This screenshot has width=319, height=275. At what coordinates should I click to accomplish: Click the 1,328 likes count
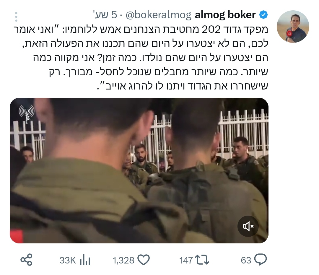pos(124,260)
